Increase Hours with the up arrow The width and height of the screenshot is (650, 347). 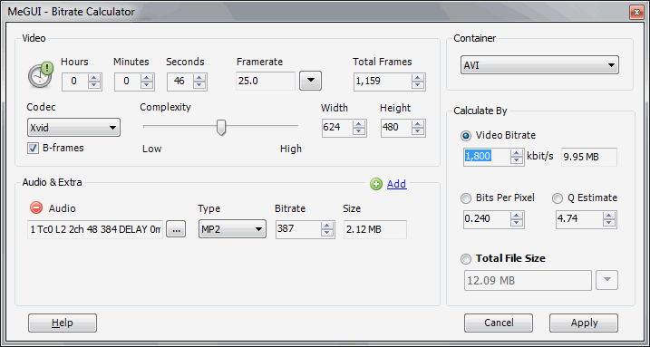[94, 78]
